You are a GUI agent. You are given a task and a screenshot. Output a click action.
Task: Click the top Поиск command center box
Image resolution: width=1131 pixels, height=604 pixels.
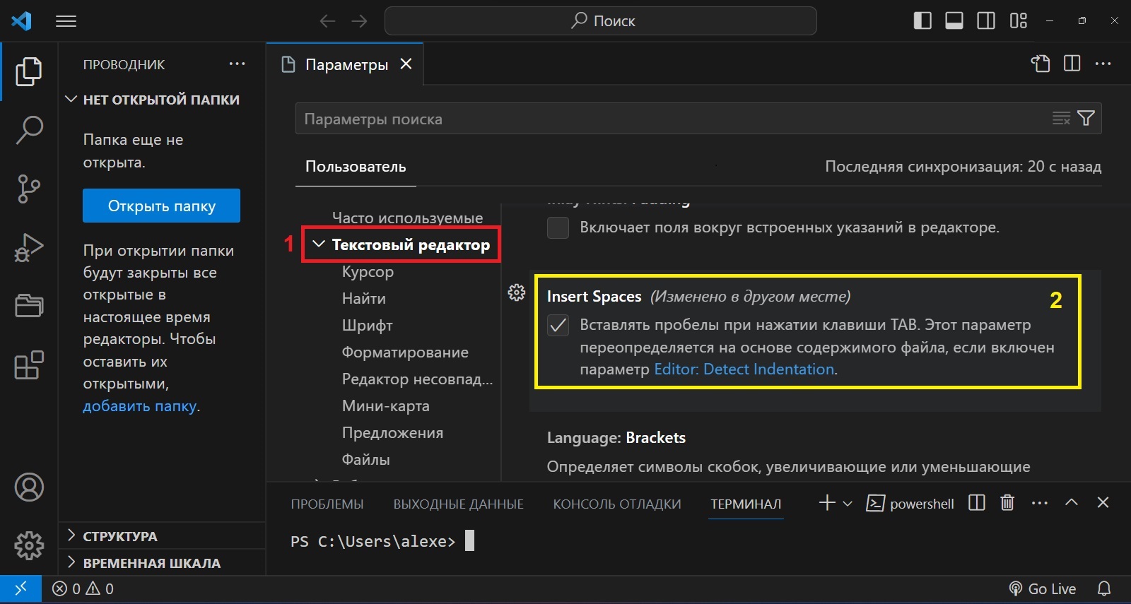pos(600,21)
